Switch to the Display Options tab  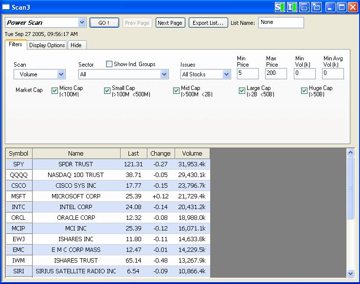[x=47, y=45]
